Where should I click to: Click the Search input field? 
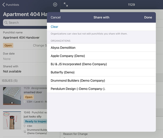pos(25,22)
